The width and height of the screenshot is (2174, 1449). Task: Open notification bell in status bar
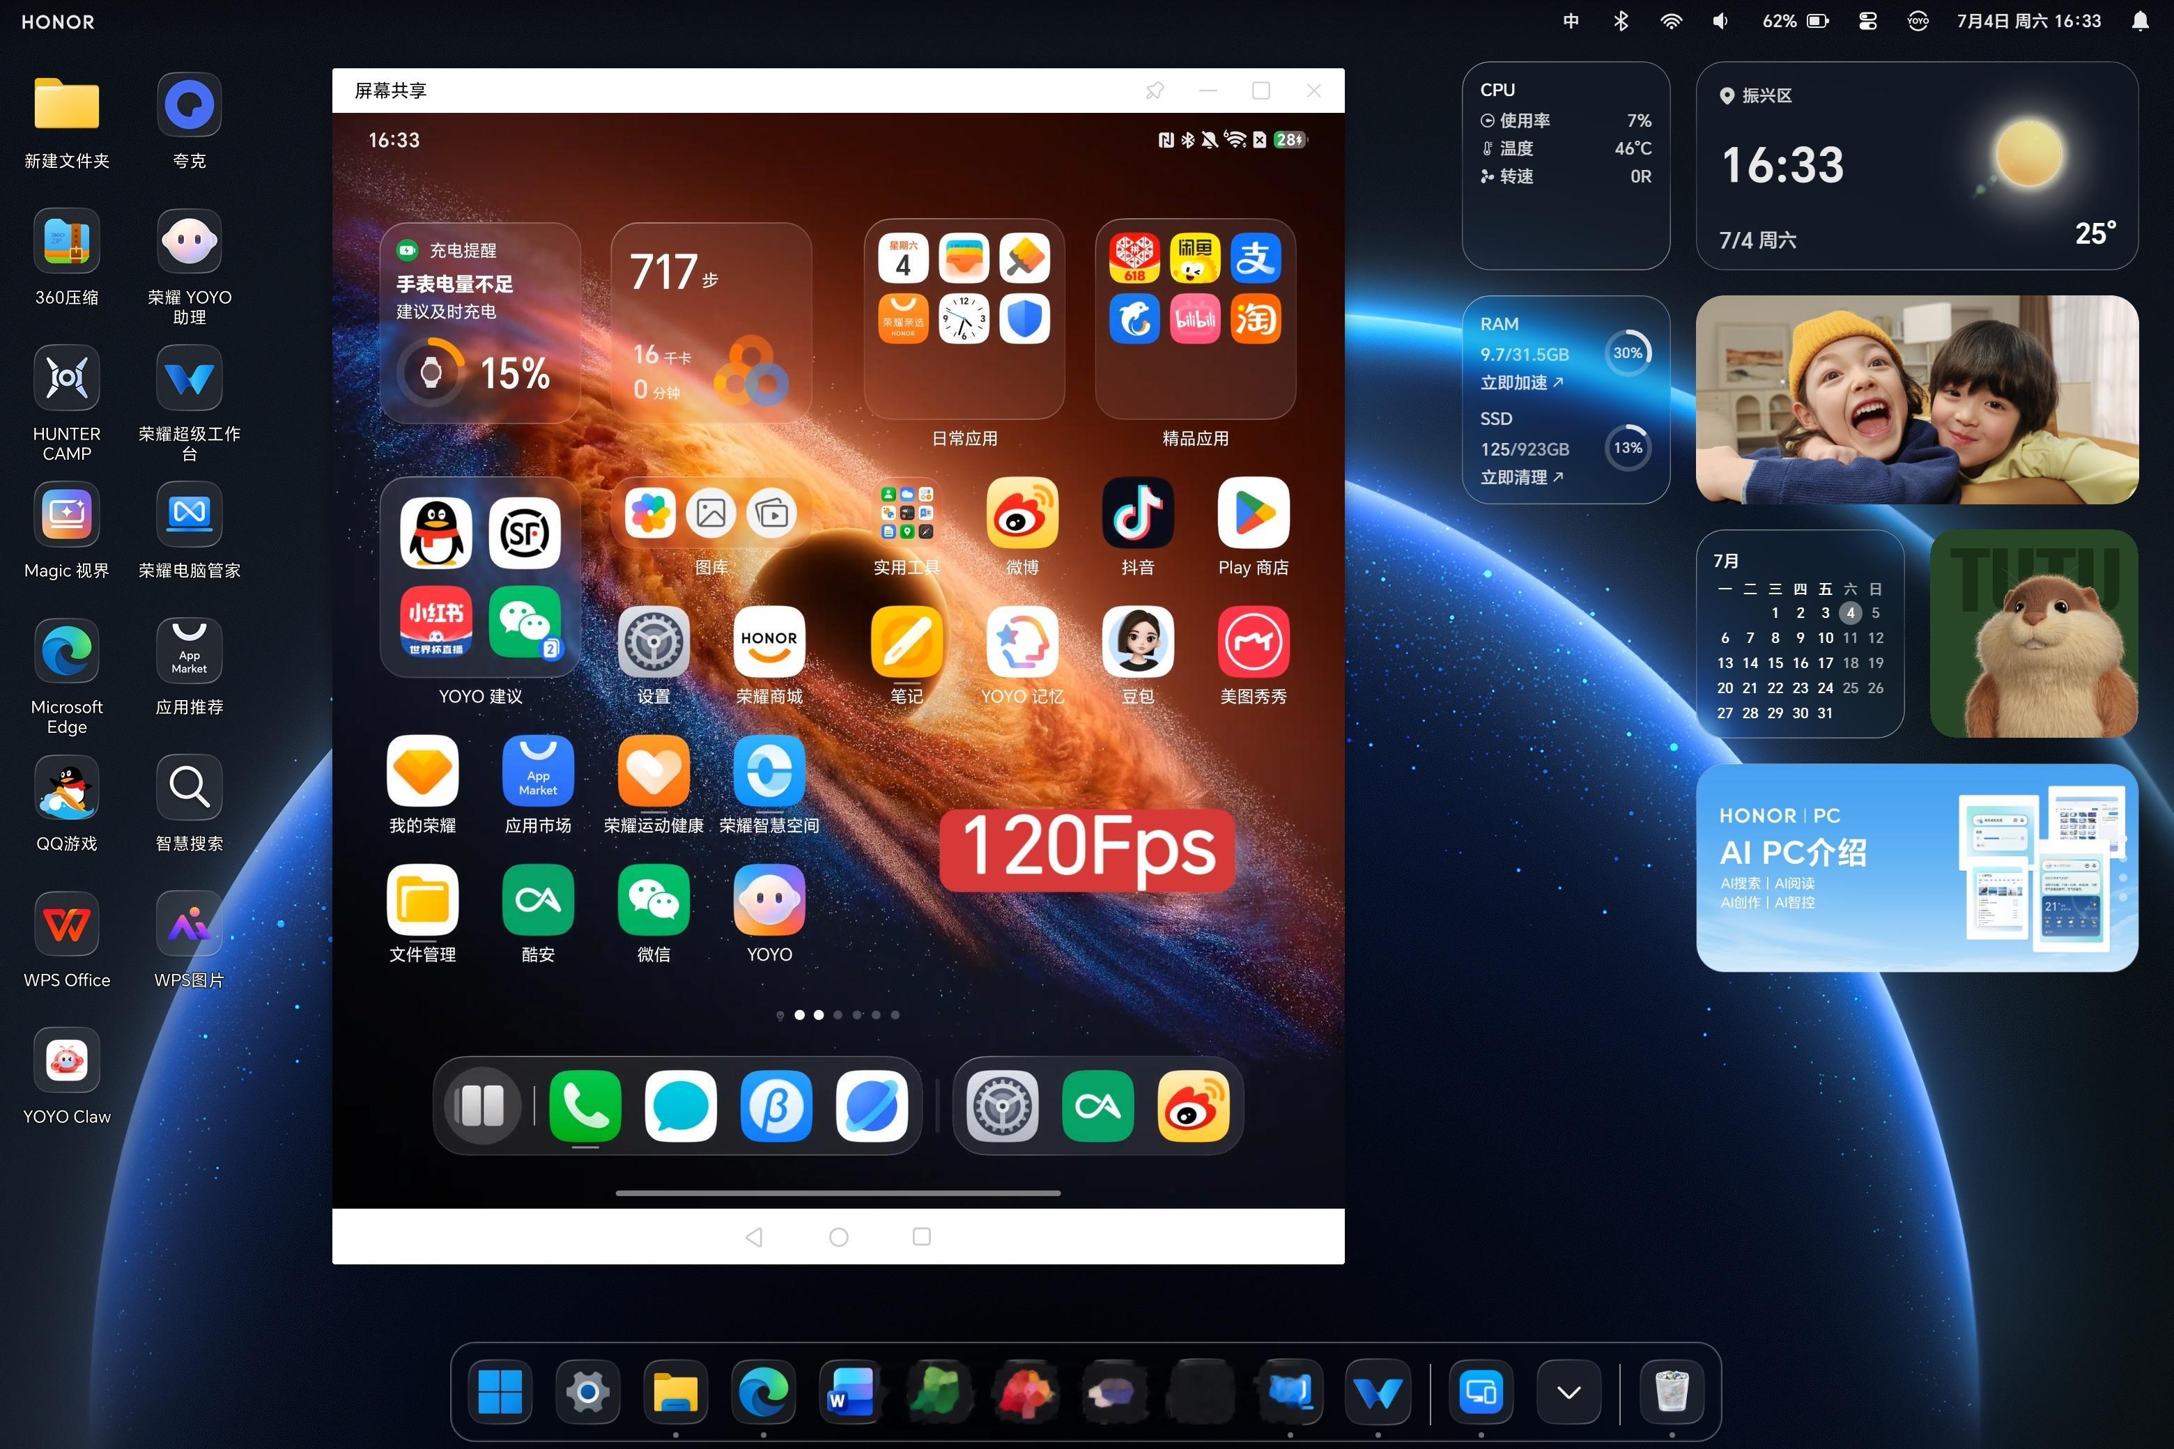point(2140,22)
